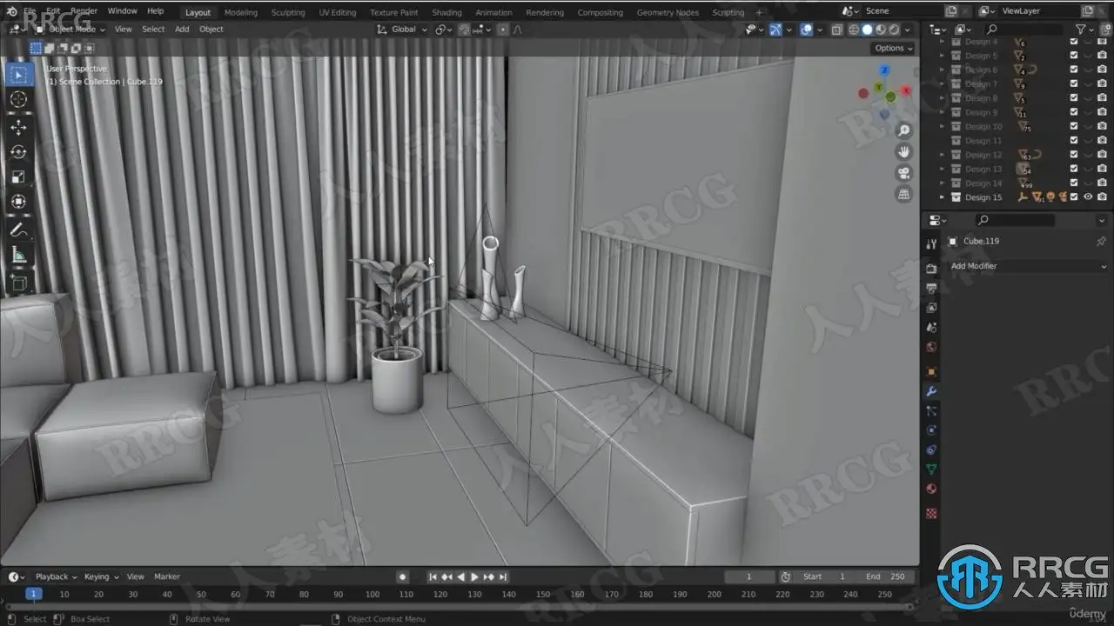Toggle camera view icon in viewport
This screenshot has width=1114, height=626.
coord(904,173)
